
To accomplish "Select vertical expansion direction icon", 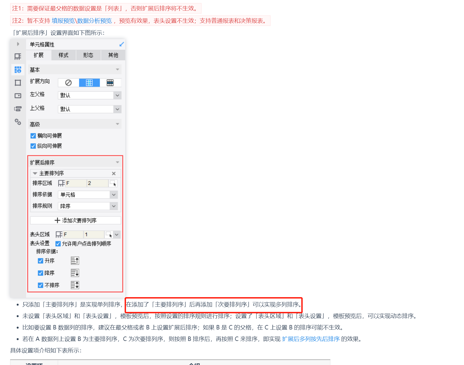I will tap(89, 83).
